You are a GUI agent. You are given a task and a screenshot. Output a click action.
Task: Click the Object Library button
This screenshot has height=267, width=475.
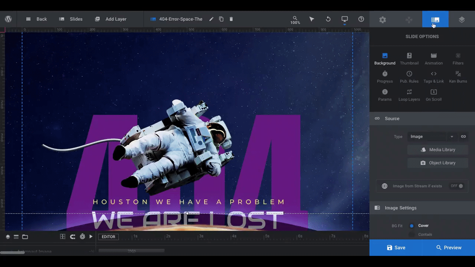[x=438, y=163]
